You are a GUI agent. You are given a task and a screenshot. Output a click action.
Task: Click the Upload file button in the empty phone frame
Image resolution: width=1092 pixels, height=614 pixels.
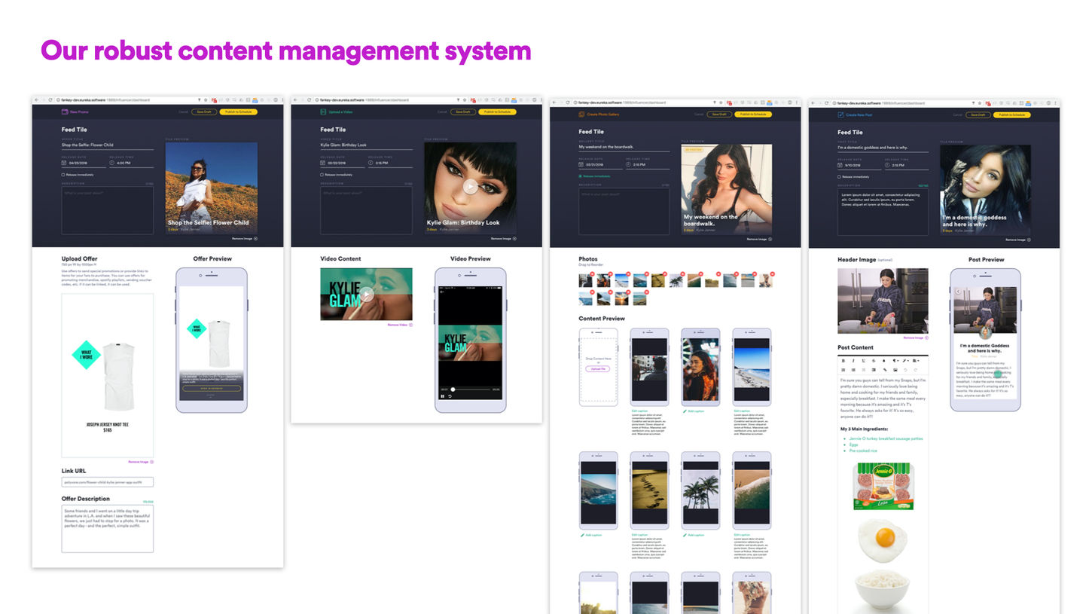pos(598,368)
